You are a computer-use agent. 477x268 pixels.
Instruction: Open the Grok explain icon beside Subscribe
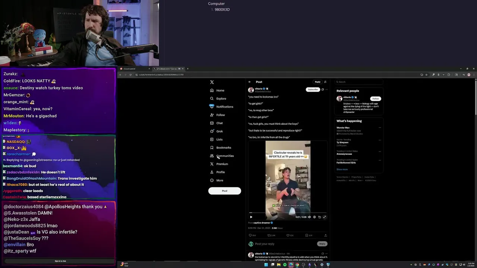323,89
